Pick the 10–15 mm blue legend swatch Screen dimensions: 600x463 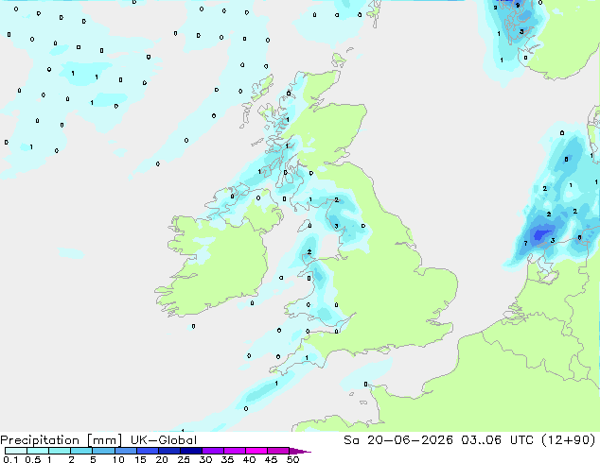point(126,451)
